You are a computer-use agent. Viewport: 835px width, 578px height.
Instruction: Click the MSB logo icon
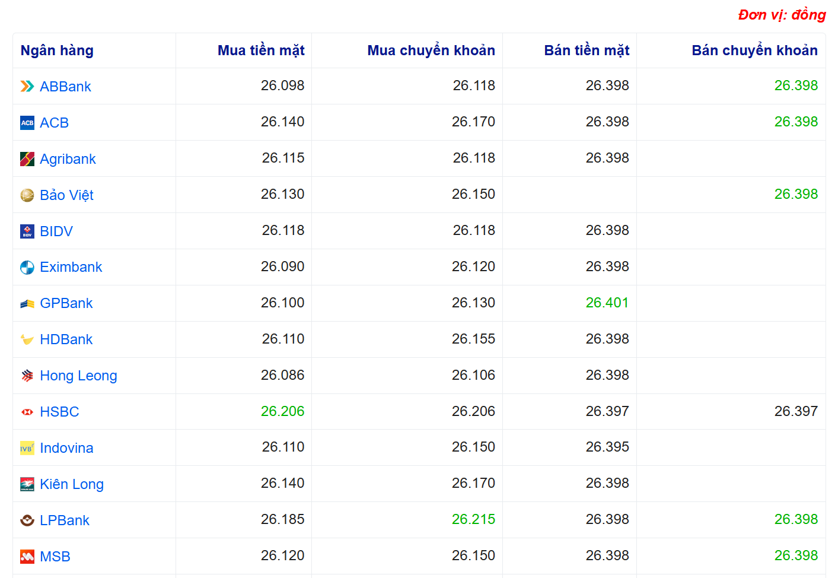pos(27,557)
